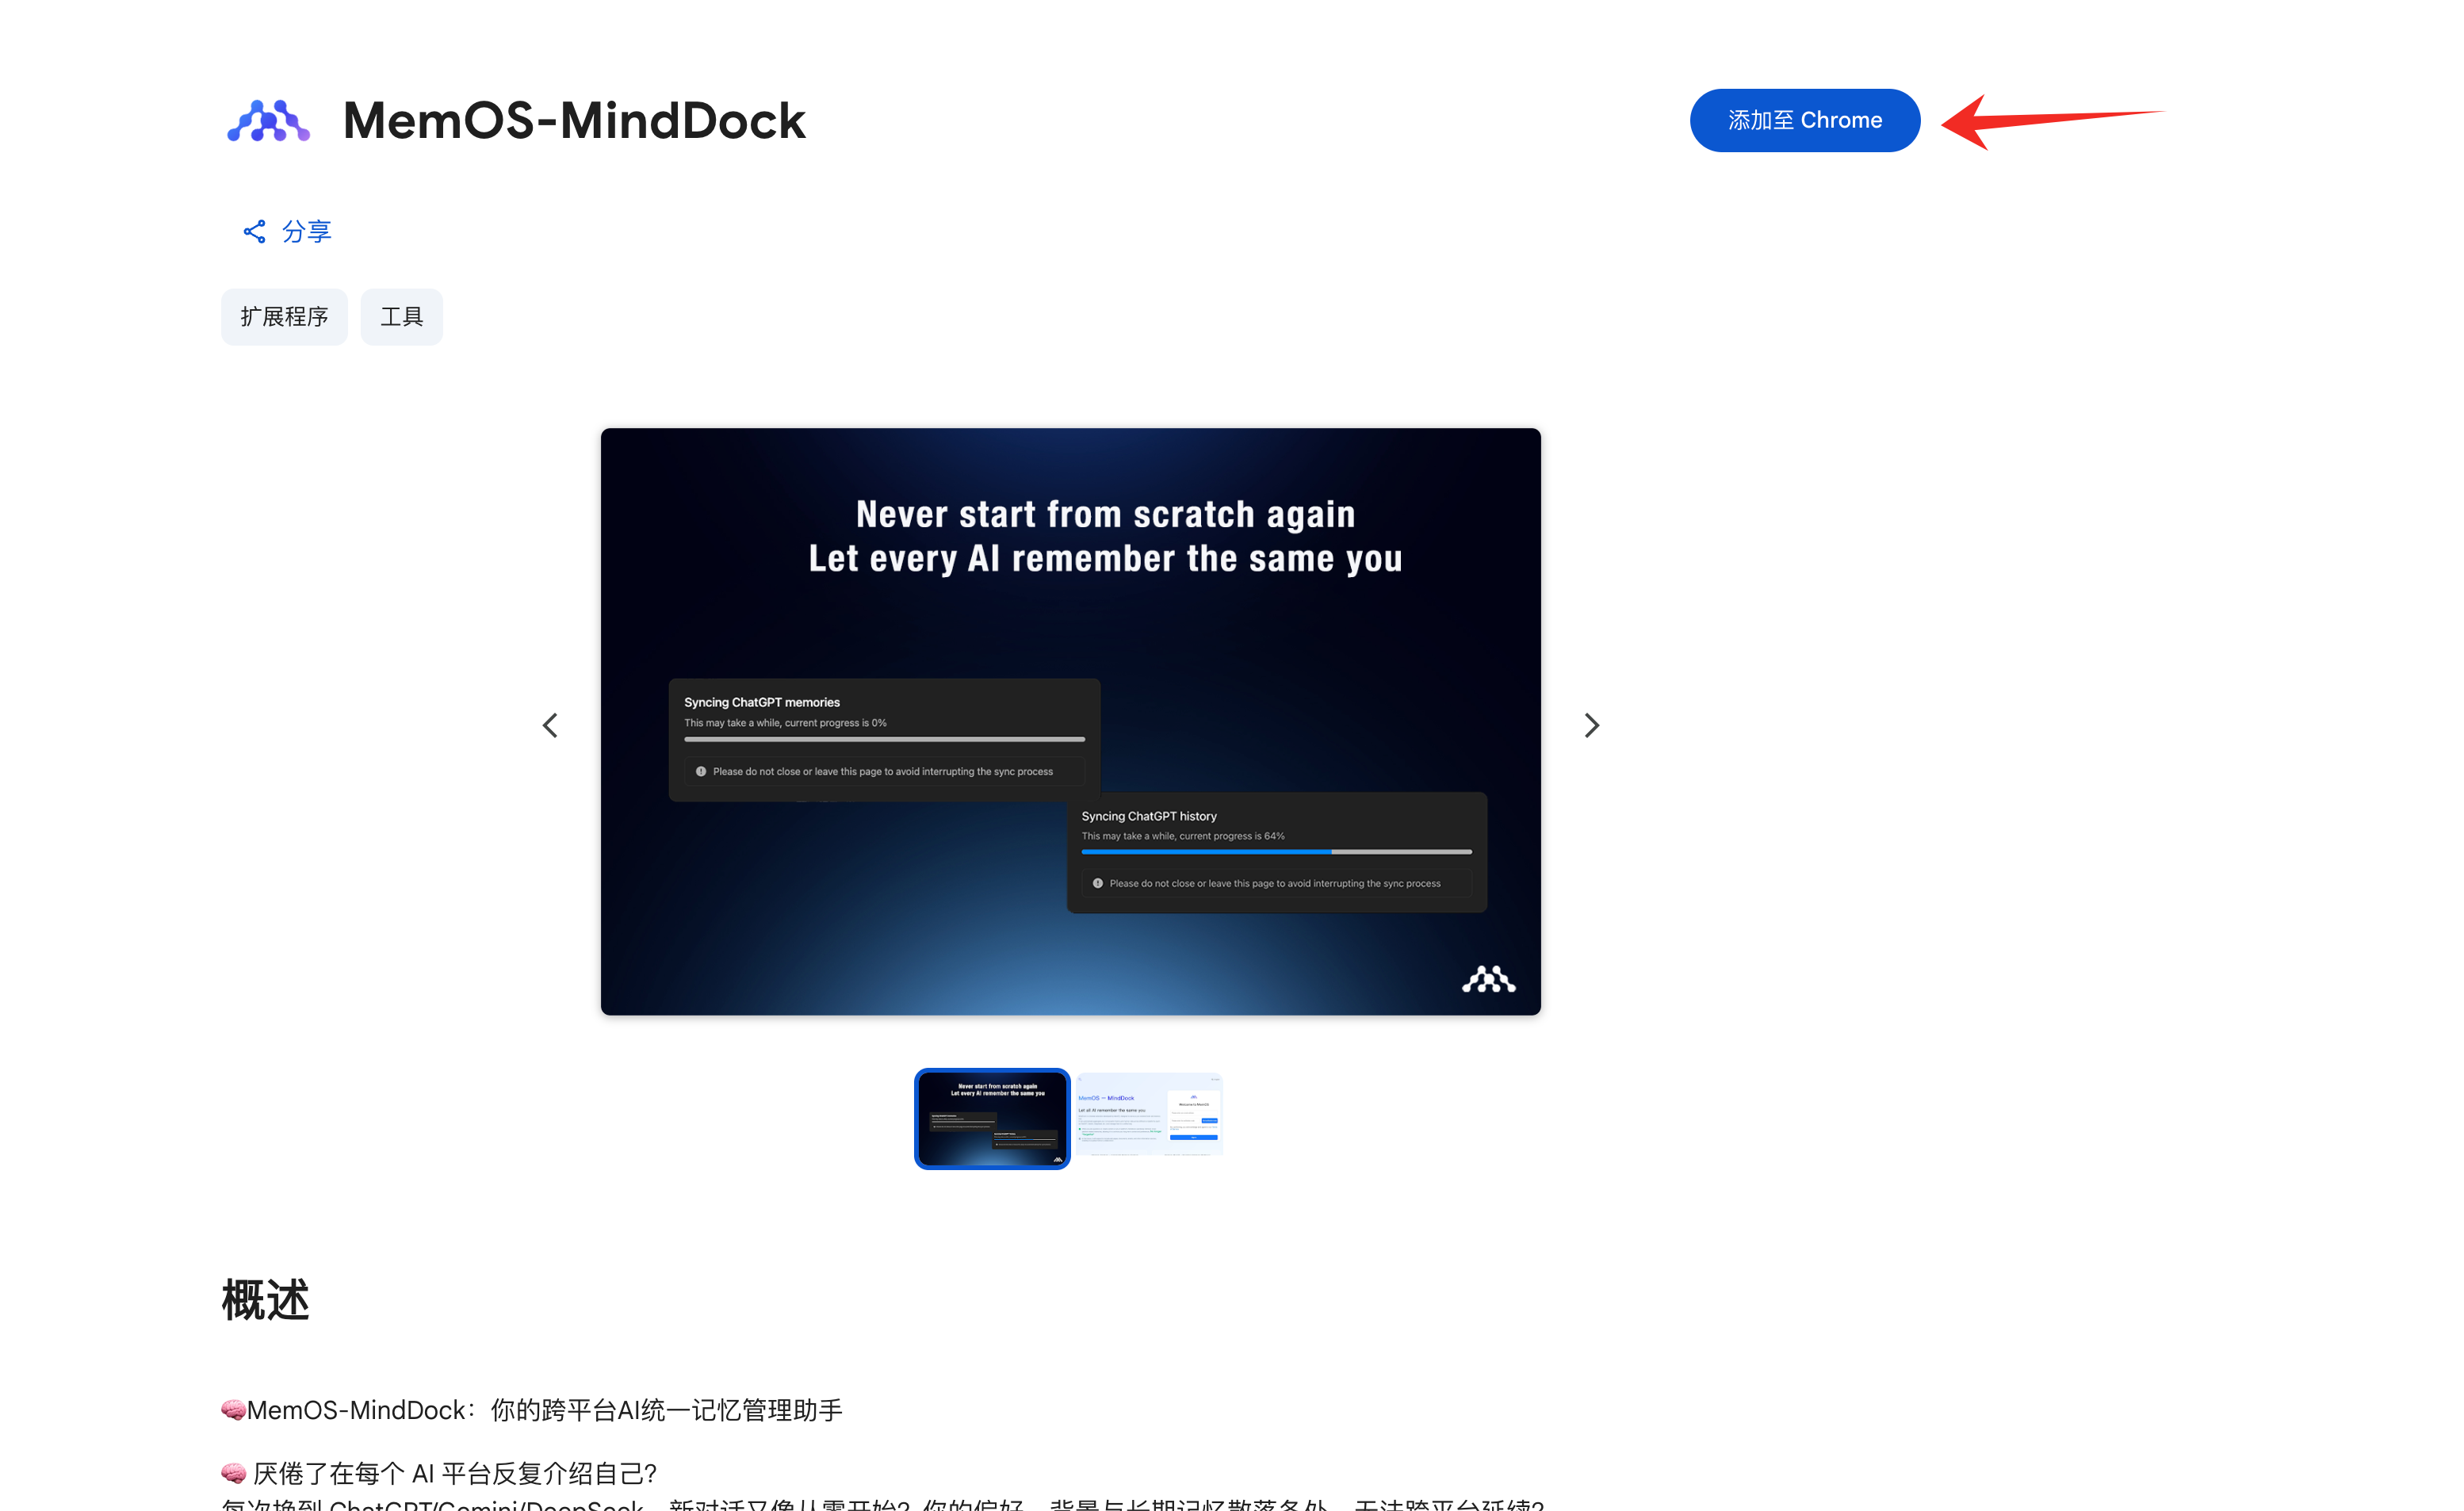Click the 概述 section heading
Image resolution: width=2464 pixels, height=1511 pixels.
265,1300
